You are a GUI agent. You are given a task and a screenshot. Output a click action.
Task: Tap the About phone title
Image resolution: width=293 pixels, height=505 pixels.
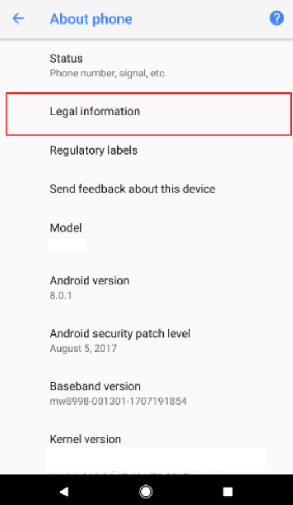click(91, 19)
